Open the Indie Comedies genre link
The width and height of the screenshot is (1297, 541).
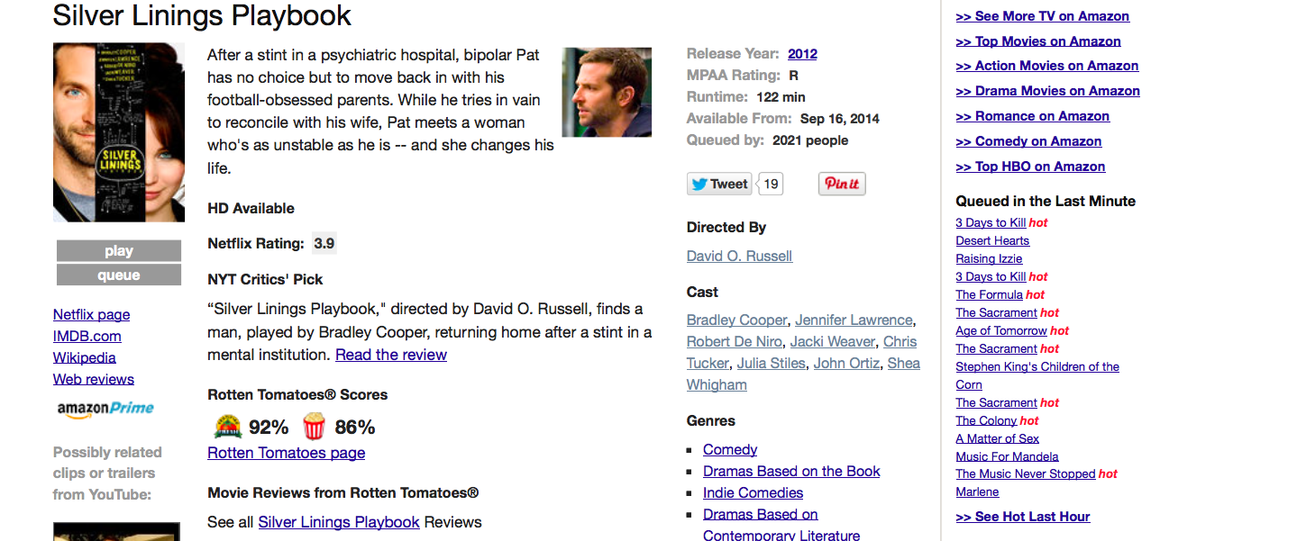pyautogui.click(x=753, y=492)
